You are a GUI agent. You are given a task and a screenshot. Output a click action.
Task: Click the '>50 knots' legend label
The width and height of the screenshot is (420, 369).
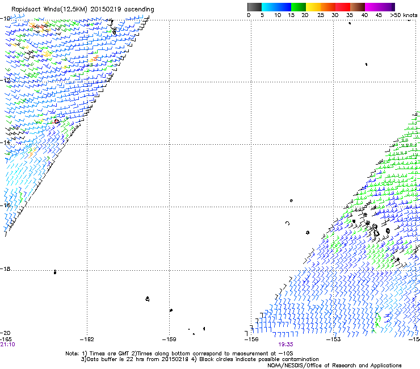tap(404, 15)
